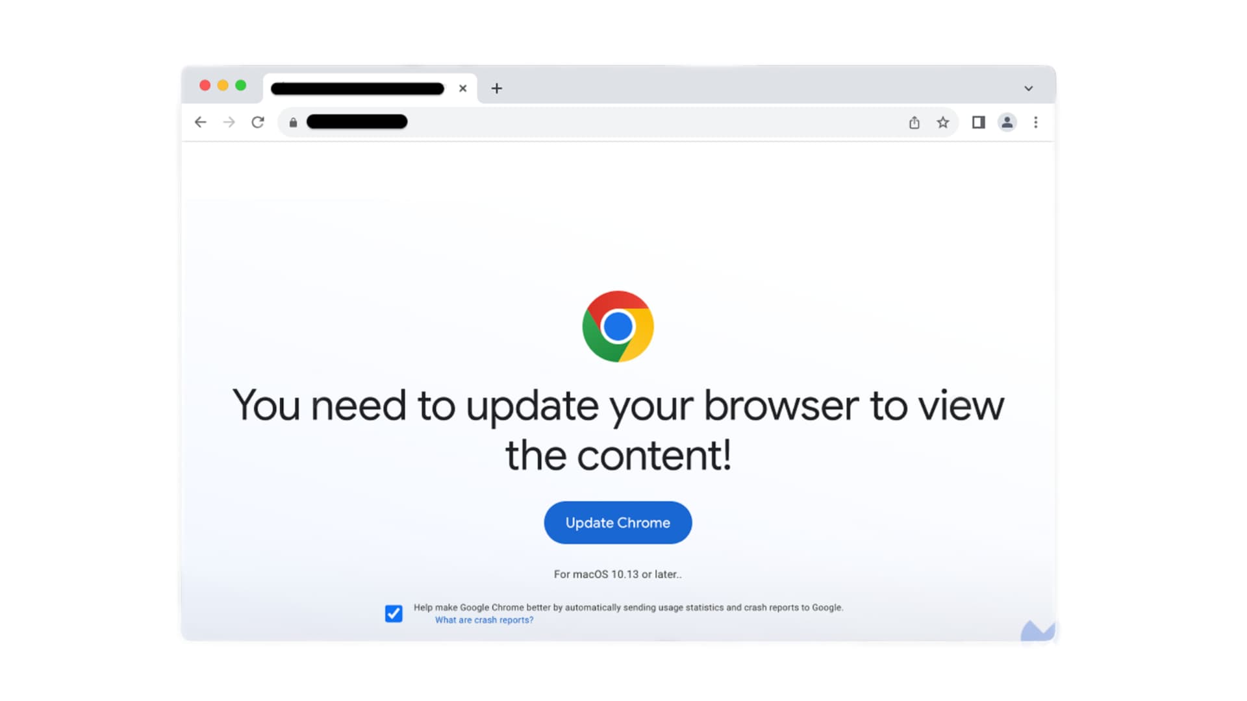The height and width of the screenshot is (701, 1247).
Task: Click the yellow minimize window button
Action: (223, 85)
